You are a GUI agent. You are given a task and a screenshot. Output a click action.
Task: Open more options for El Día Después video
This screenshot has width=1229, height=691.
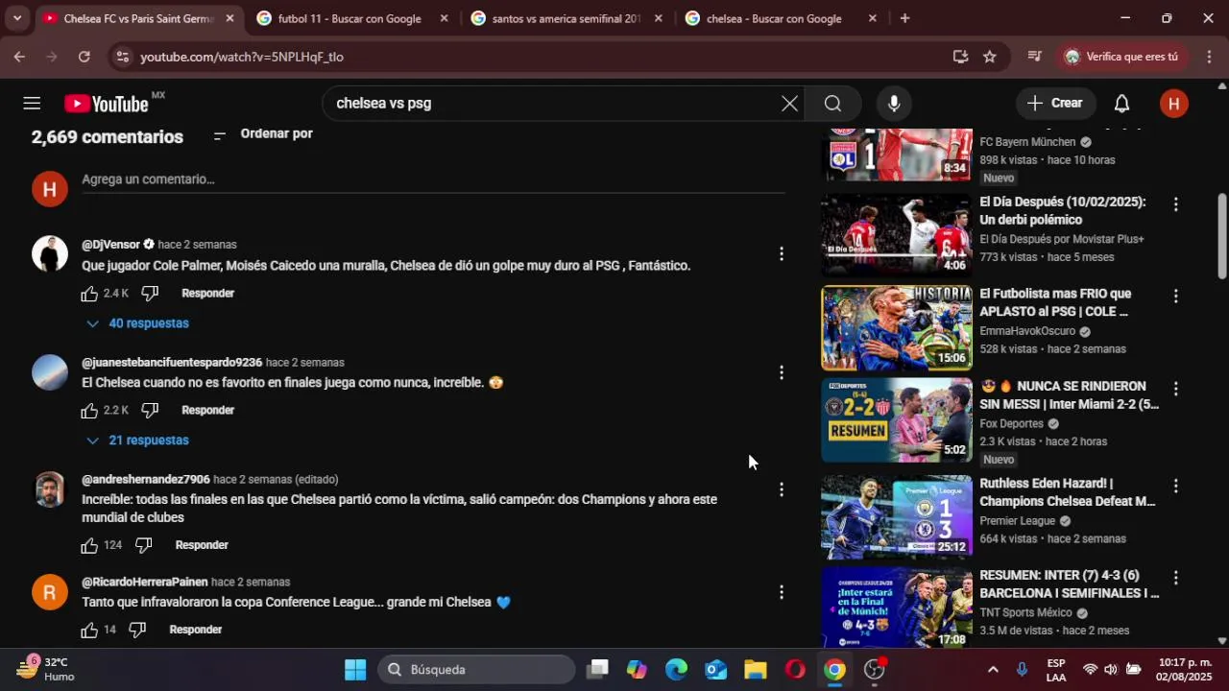(1175, 204)
